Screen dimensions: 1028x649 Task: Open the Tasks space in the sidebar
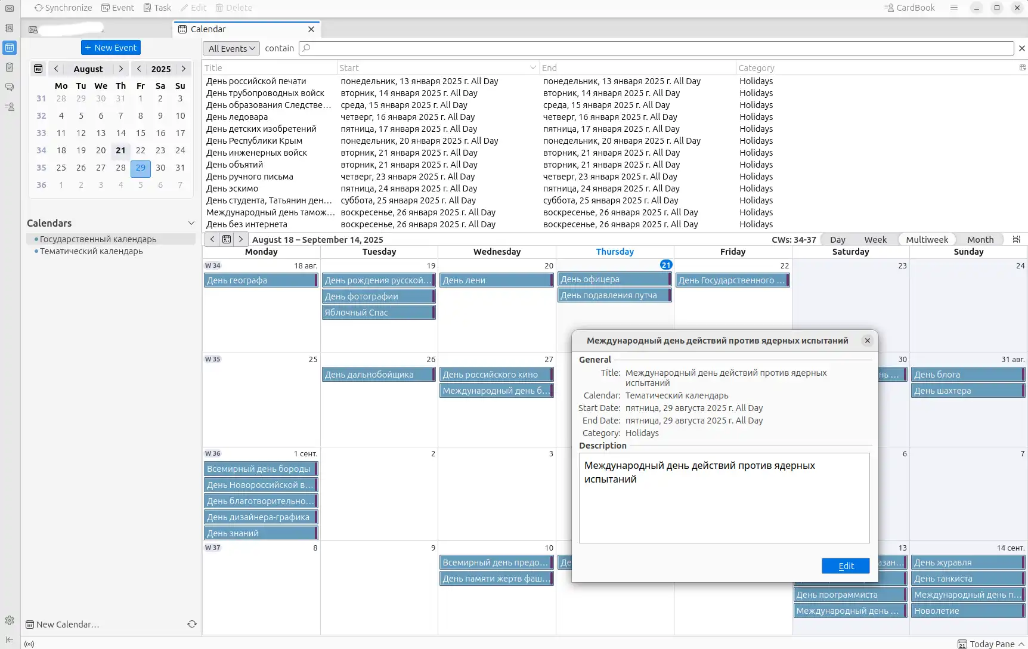point(10,67)
